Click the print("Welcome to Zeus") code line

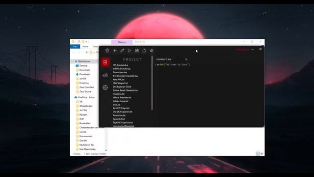click(173, 64)
